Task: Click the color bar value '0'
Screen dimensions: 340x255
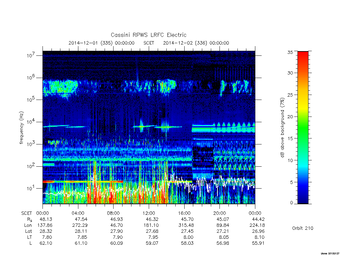Action: click(x=292, y=203)
